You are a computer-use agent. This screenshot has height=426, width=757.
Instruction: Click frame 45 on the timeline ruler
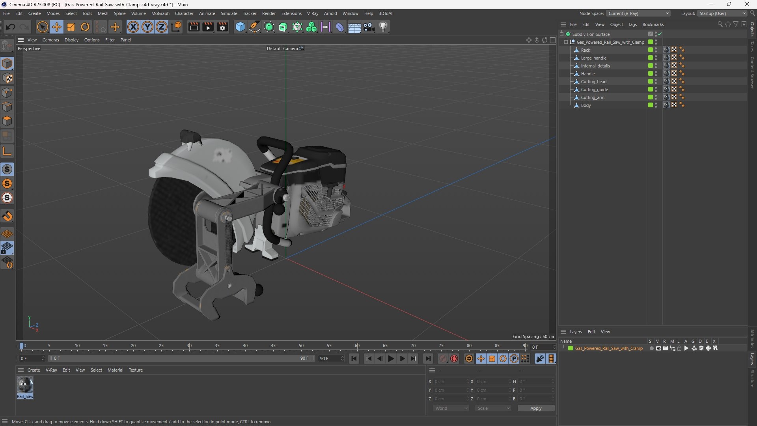[273, 346]
